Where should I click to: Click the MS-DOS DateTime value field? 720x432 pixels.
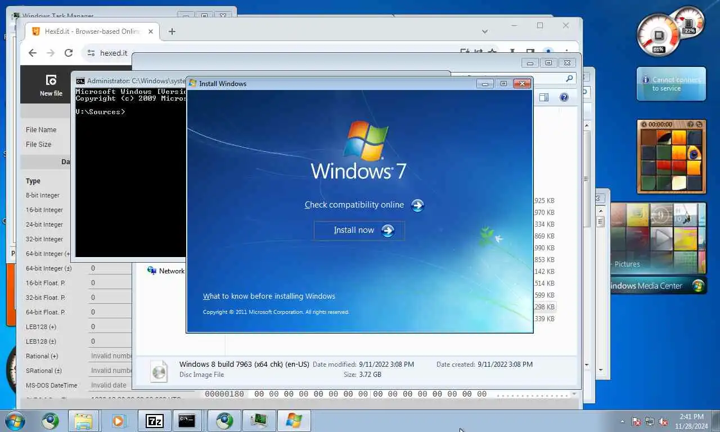[x=110, y=385]
